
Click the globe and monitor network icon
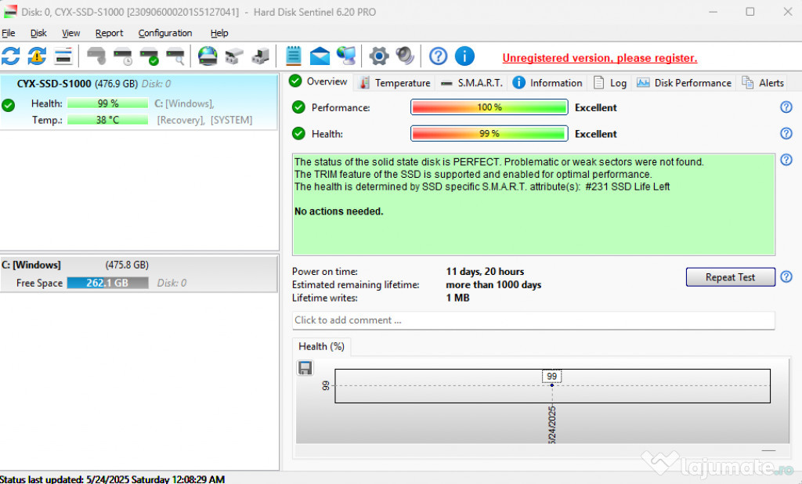click(x=346, y=56)
